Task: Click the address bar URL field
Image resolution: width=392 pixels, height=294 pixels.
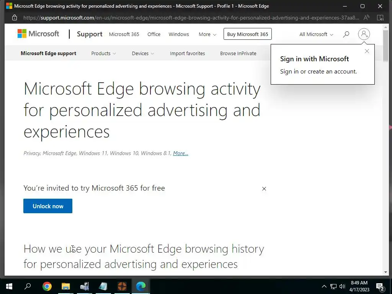Action: pos(191,18)
